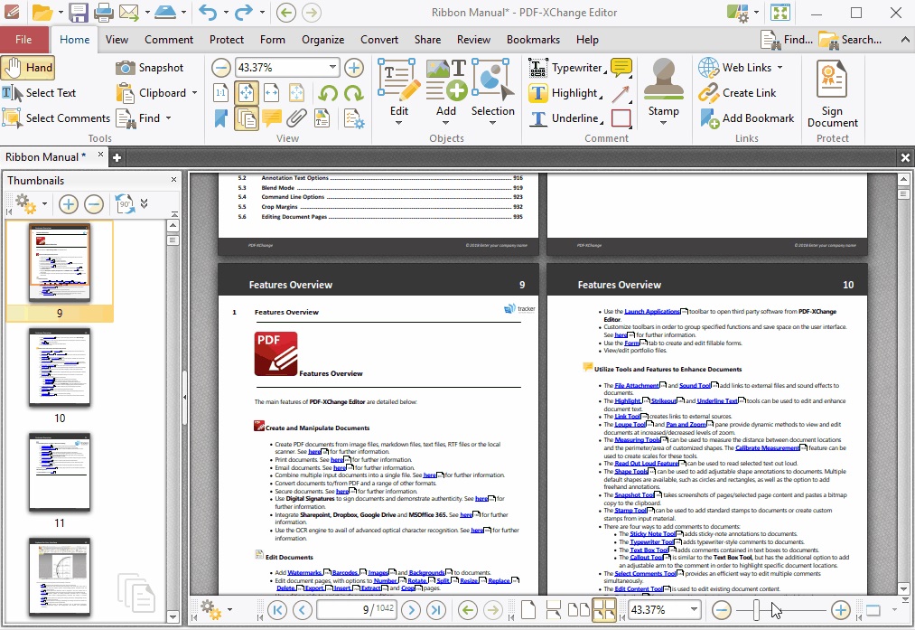Click the Undo arrow icon
915x630 pixels.
pyautogui.click(x=208, y=13)
